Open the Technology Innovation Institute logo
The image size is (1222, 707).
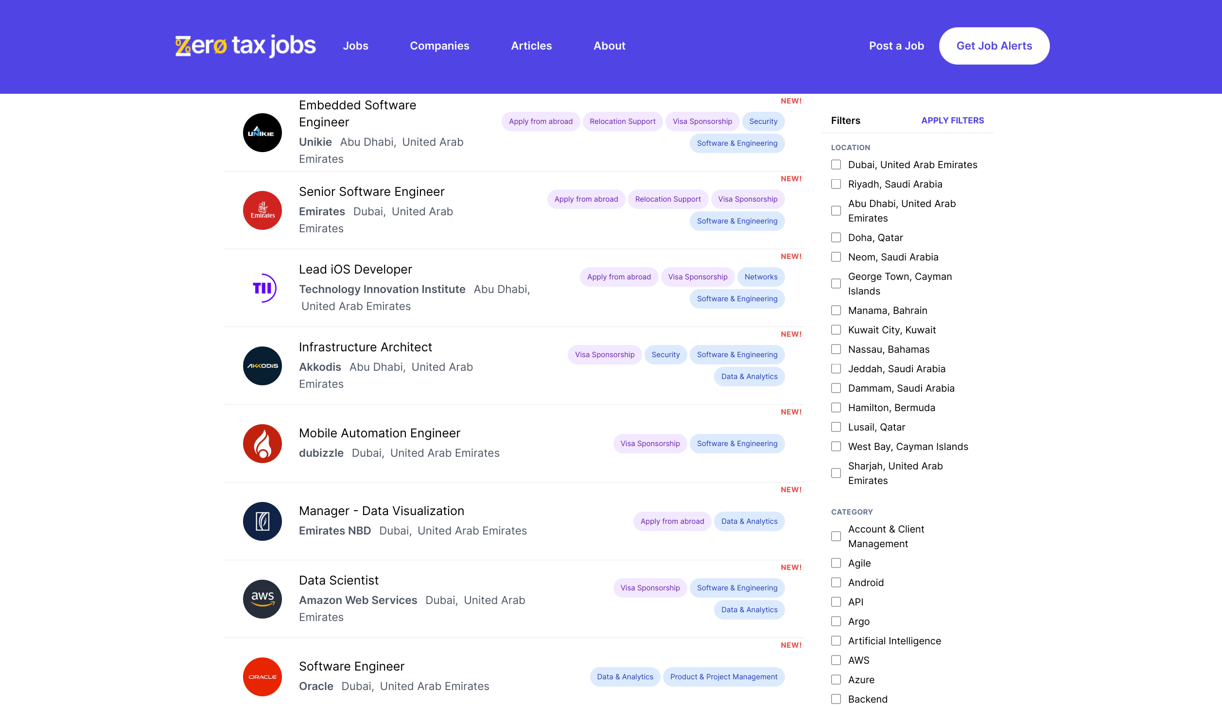click(x=262, y=288)
